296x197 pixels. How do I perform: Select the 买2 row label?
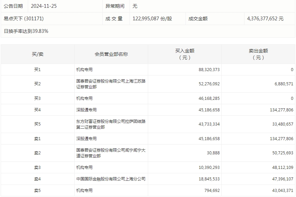click(x=37, y=84)
